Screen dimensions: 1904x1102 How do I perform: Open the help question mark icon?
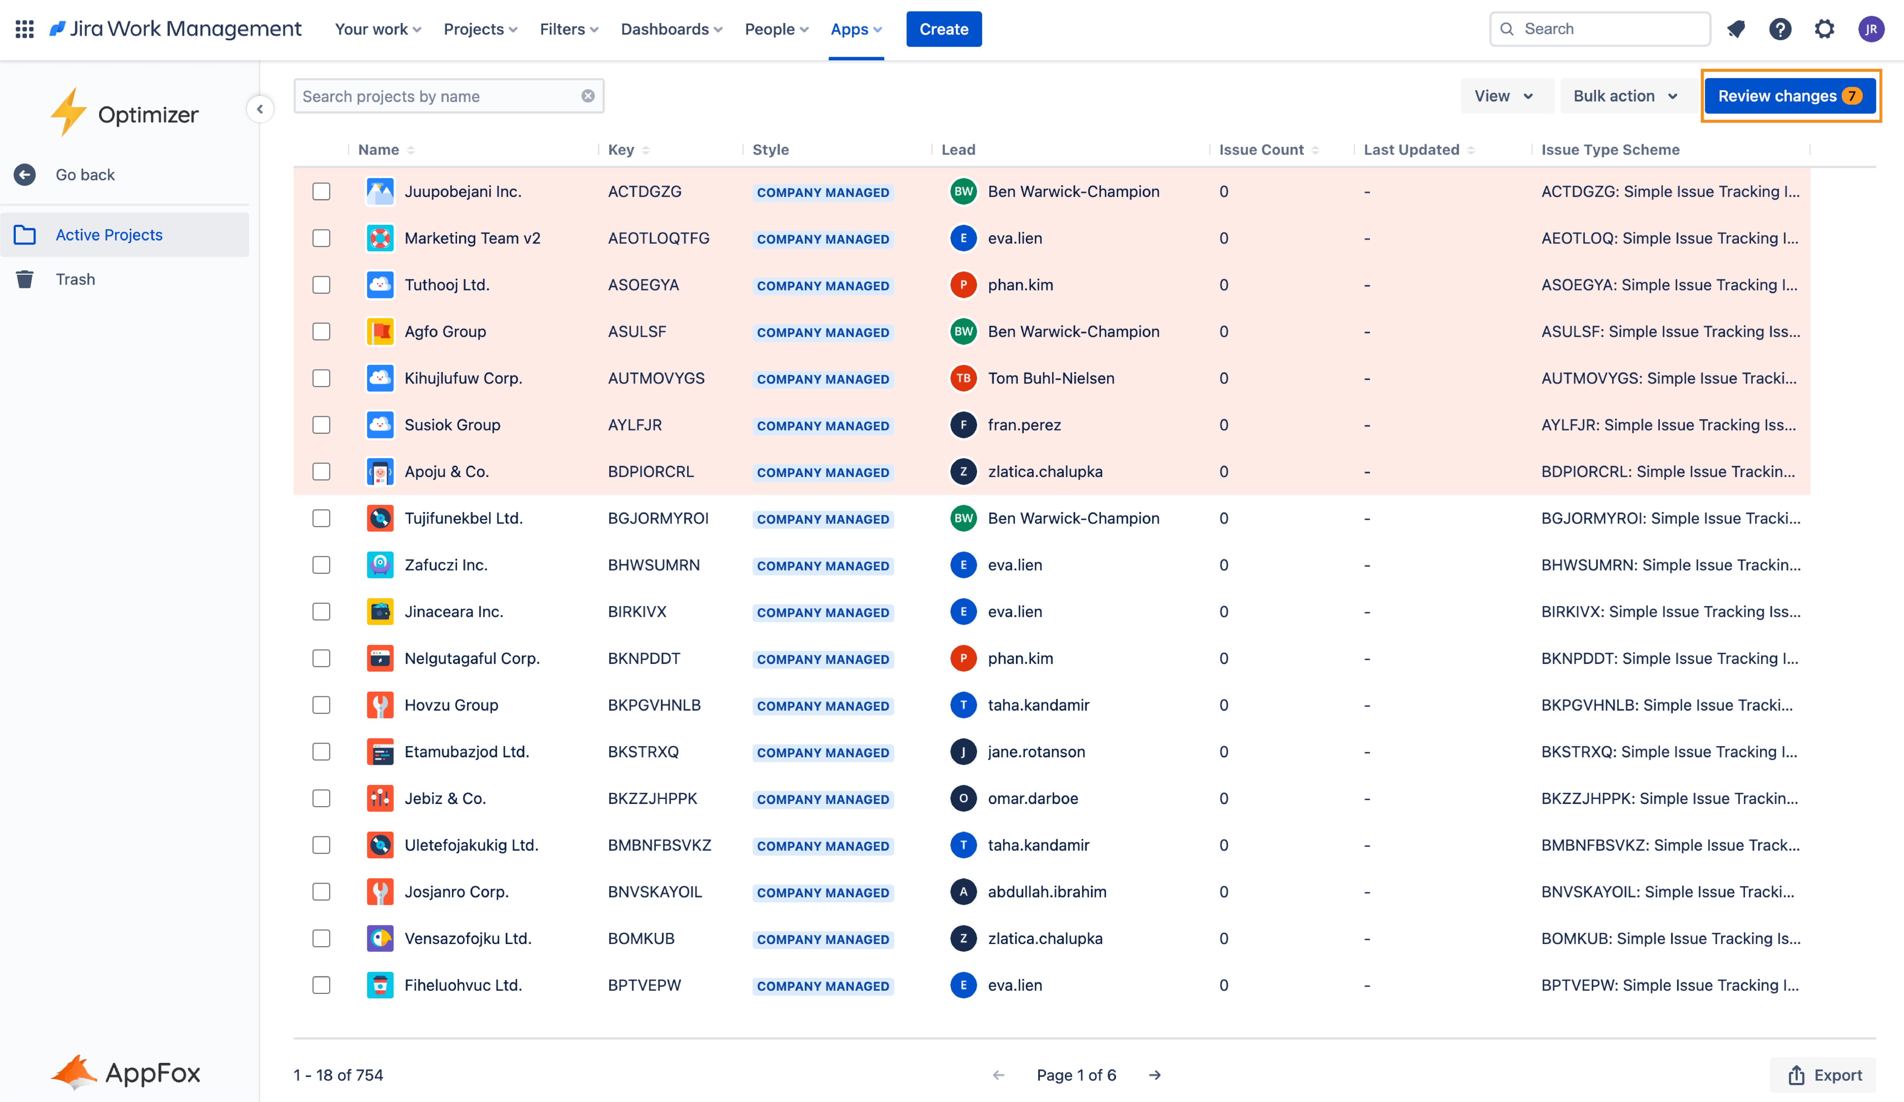(x=1779, y=29)
